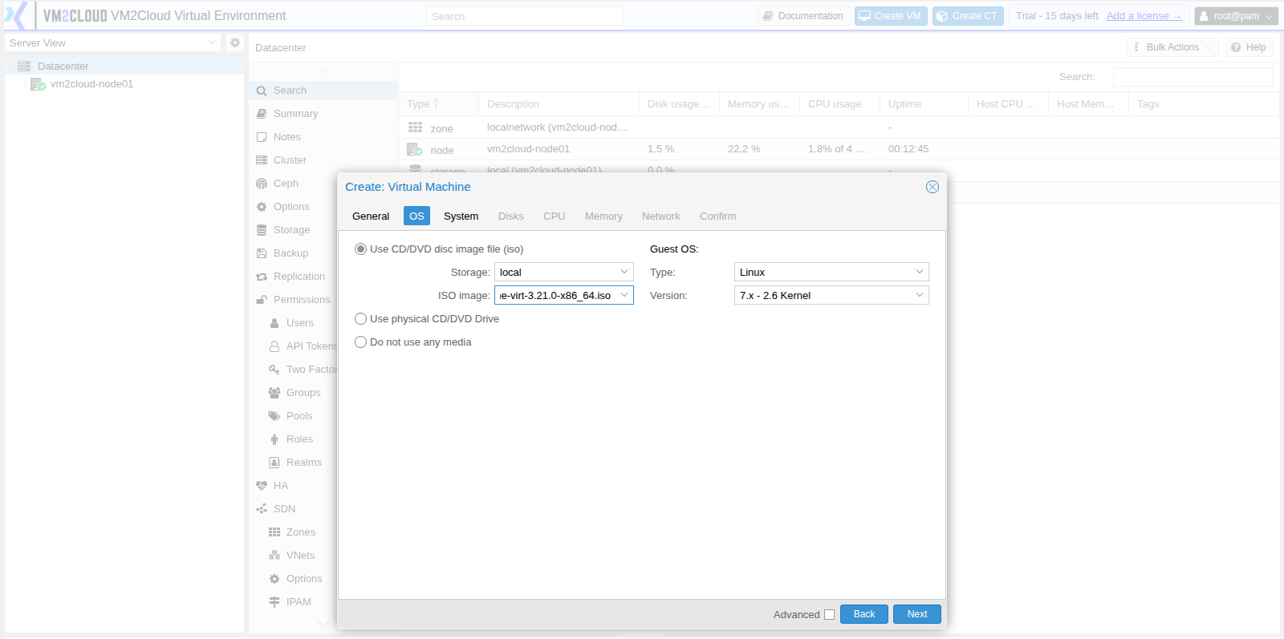
Task: Open the HA heartbeat icon
Action: tap(262, 486)
